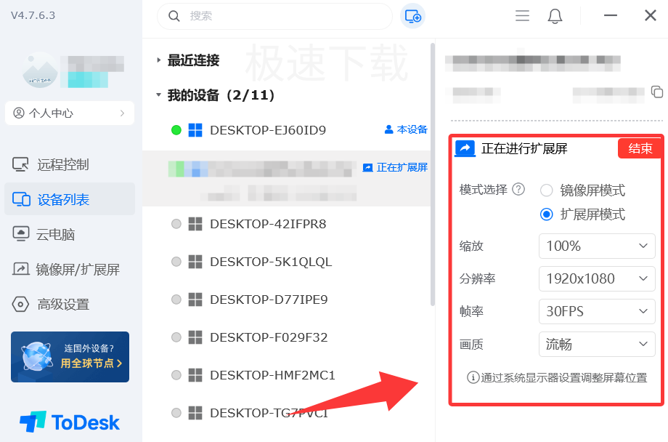Select 镜像屏模式 radio button
Screen dimensions: 668x442
(547, 190)
